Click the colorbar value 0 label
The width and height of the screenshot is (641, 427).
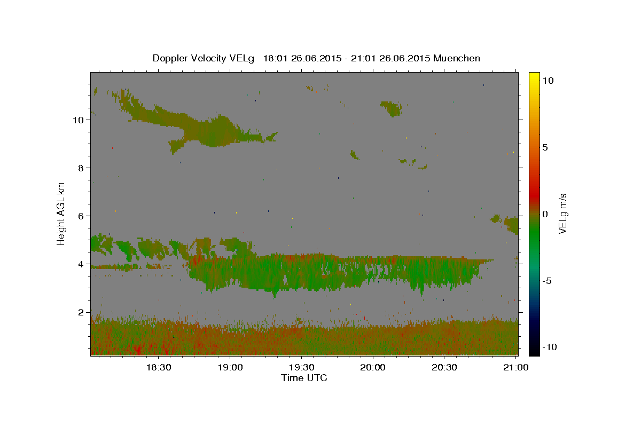pyautogui.click(x=545, y=214)
